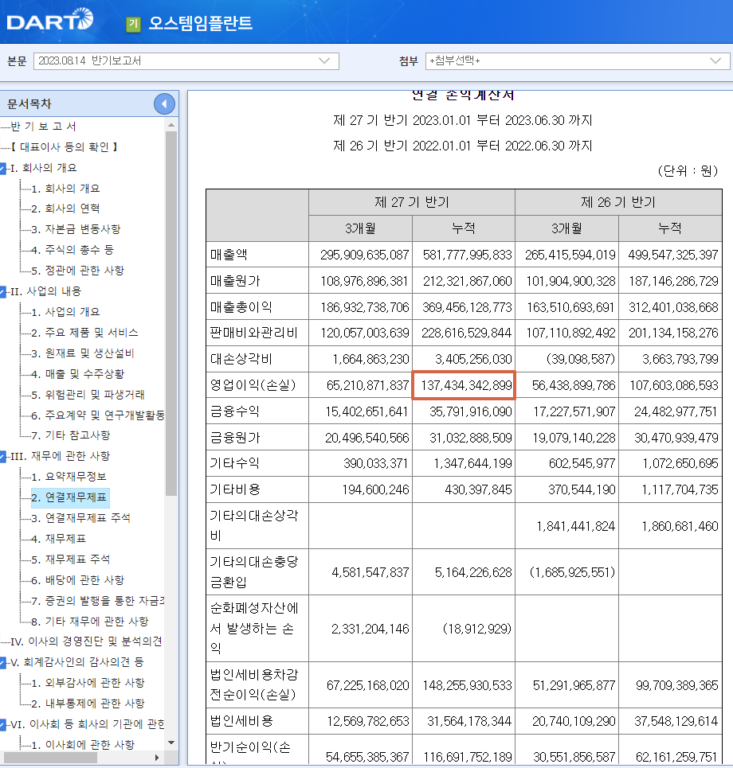Toggle the checkbox beside II. 사업의 내용
This screenshot has height=768, width=733.
(5, 291)
